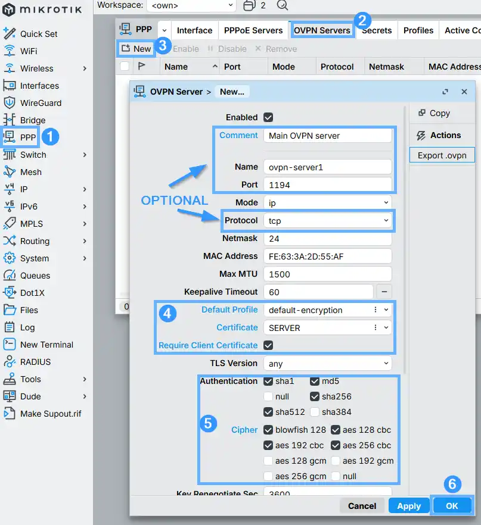Open the WiFi menu icon
Screen dimensions: 481x525
coord(10,51)
